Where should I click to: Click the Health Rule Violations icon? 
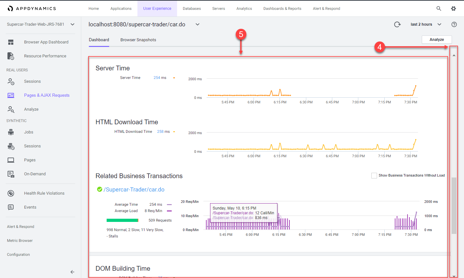(11, 193)
